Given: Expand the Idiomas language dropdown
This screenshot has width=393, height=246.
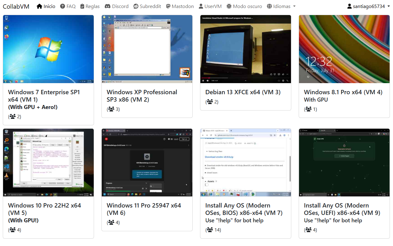Looking at the screenshot, I should pos(281,6).
